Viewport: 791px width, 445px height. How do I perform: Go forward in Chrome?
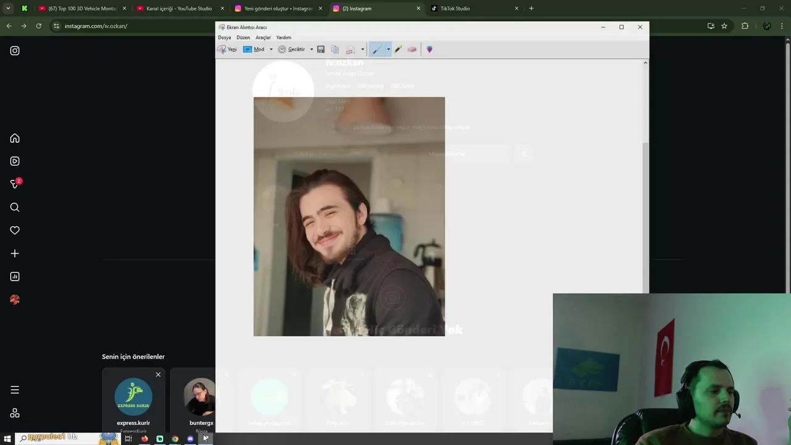(x=23, y=26)
